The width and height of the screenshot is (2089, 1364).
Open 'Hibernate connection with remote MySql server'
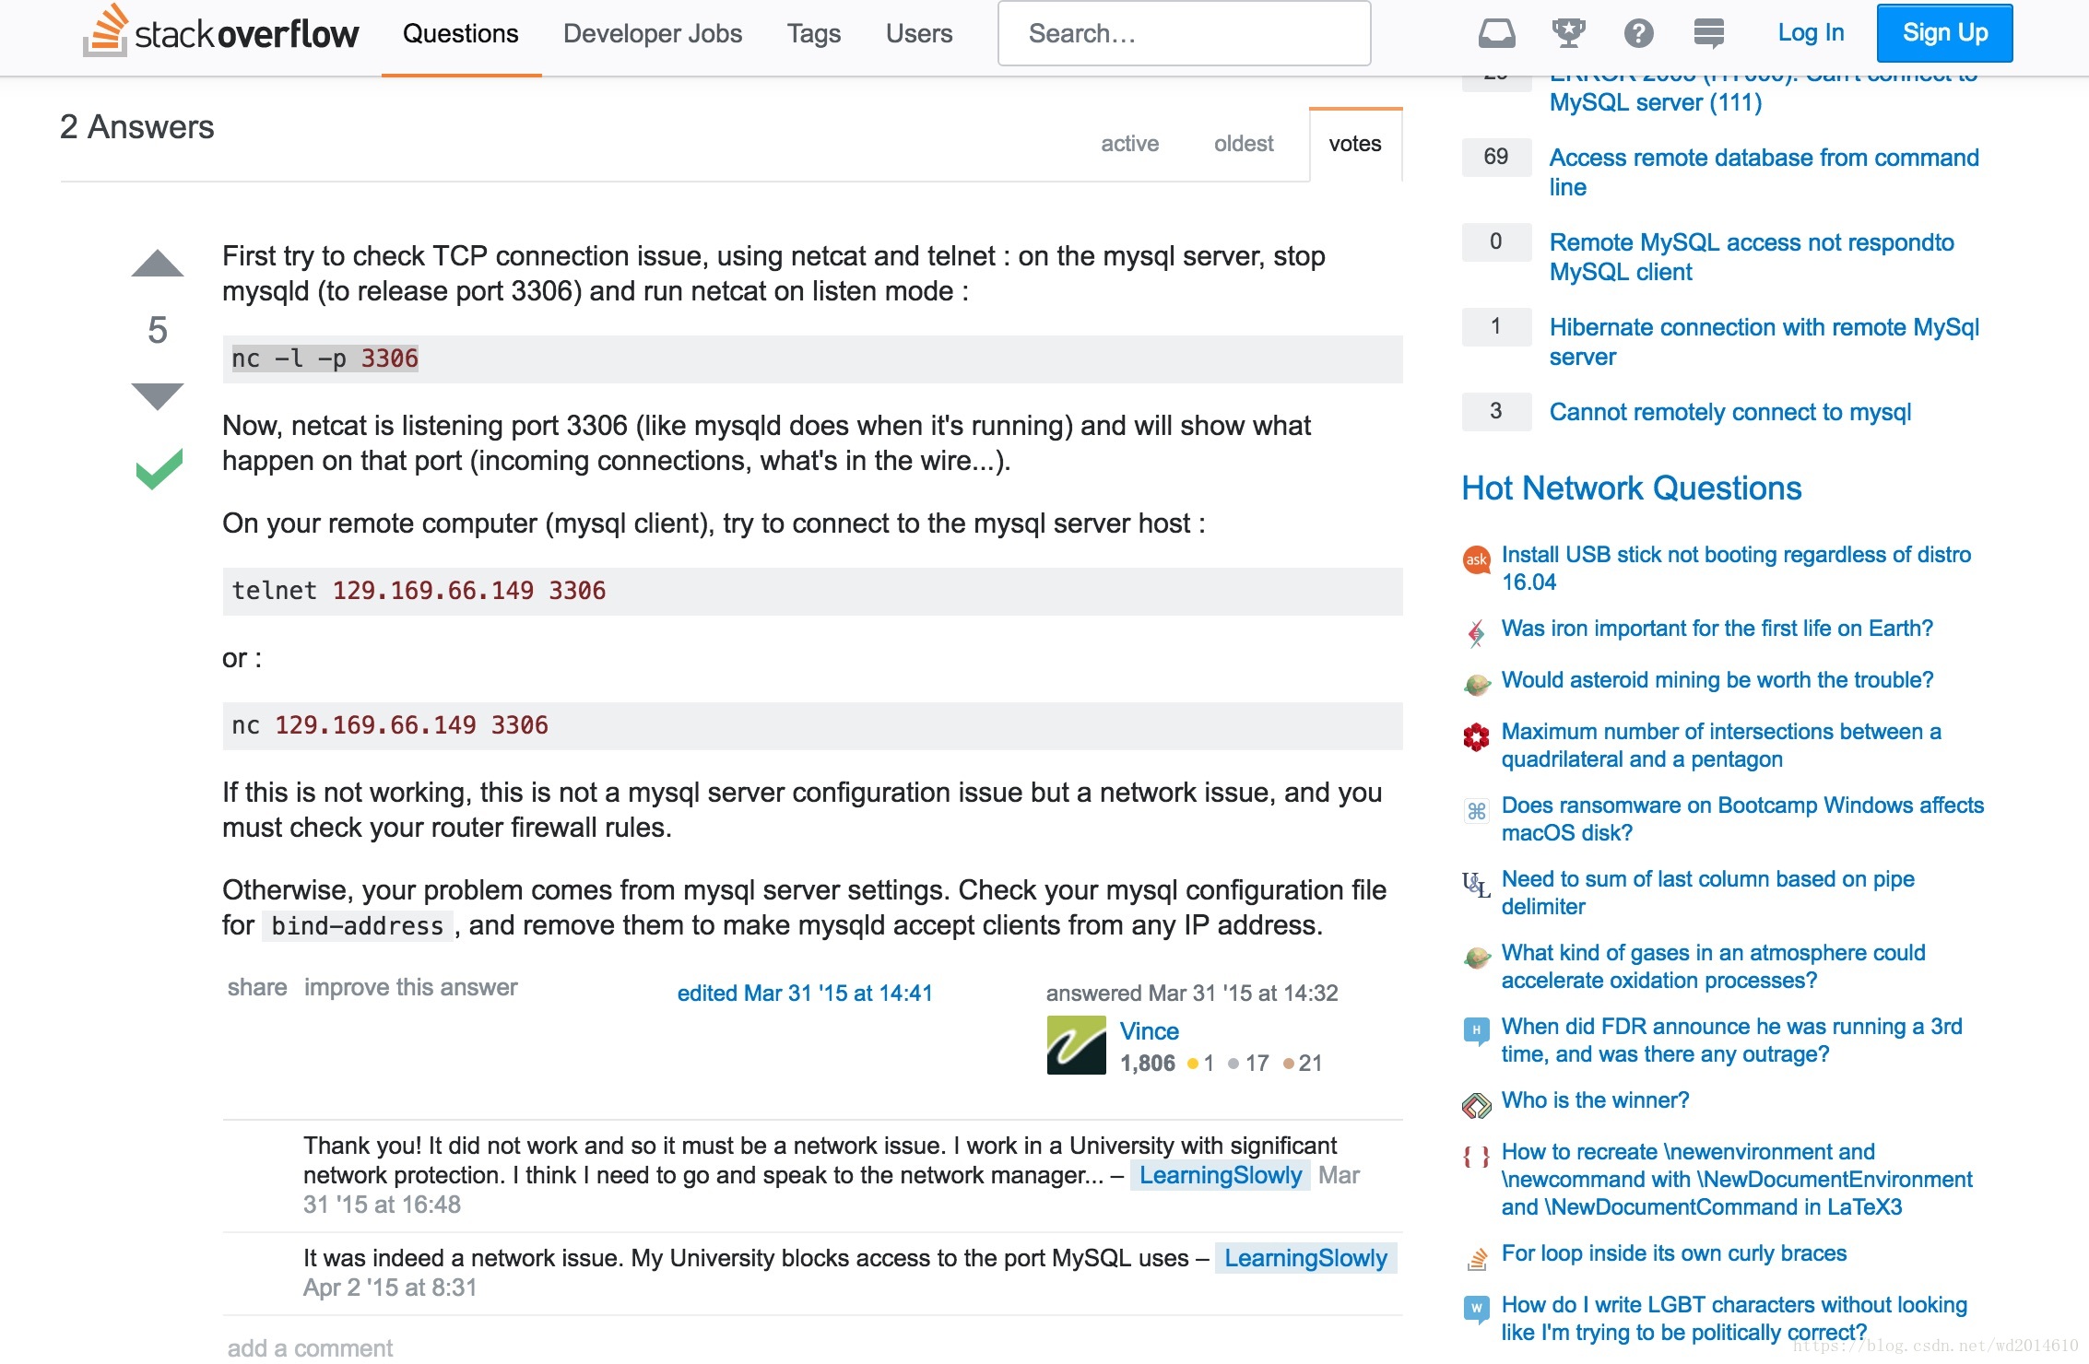click(x=1764, y=341)
